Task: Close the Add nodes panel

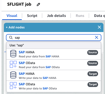Action: 99,27
